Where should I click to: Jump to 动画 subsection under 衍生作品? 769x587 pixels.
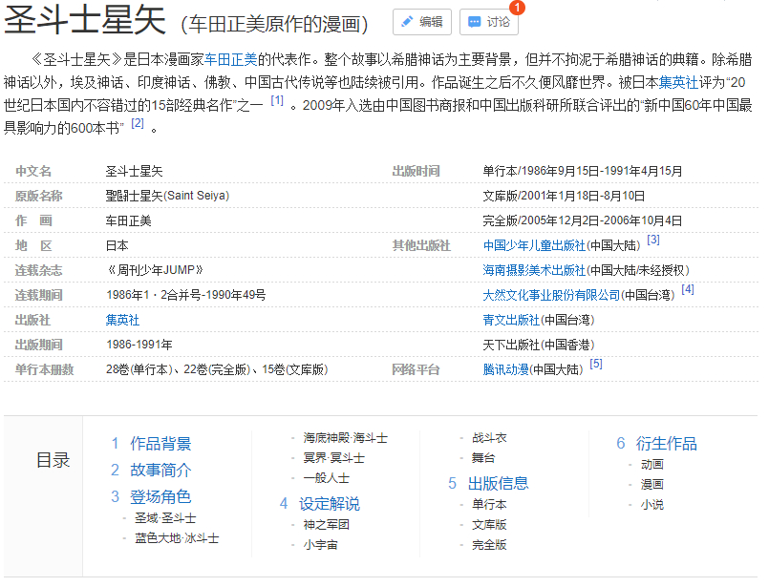[x=652, y=464]
